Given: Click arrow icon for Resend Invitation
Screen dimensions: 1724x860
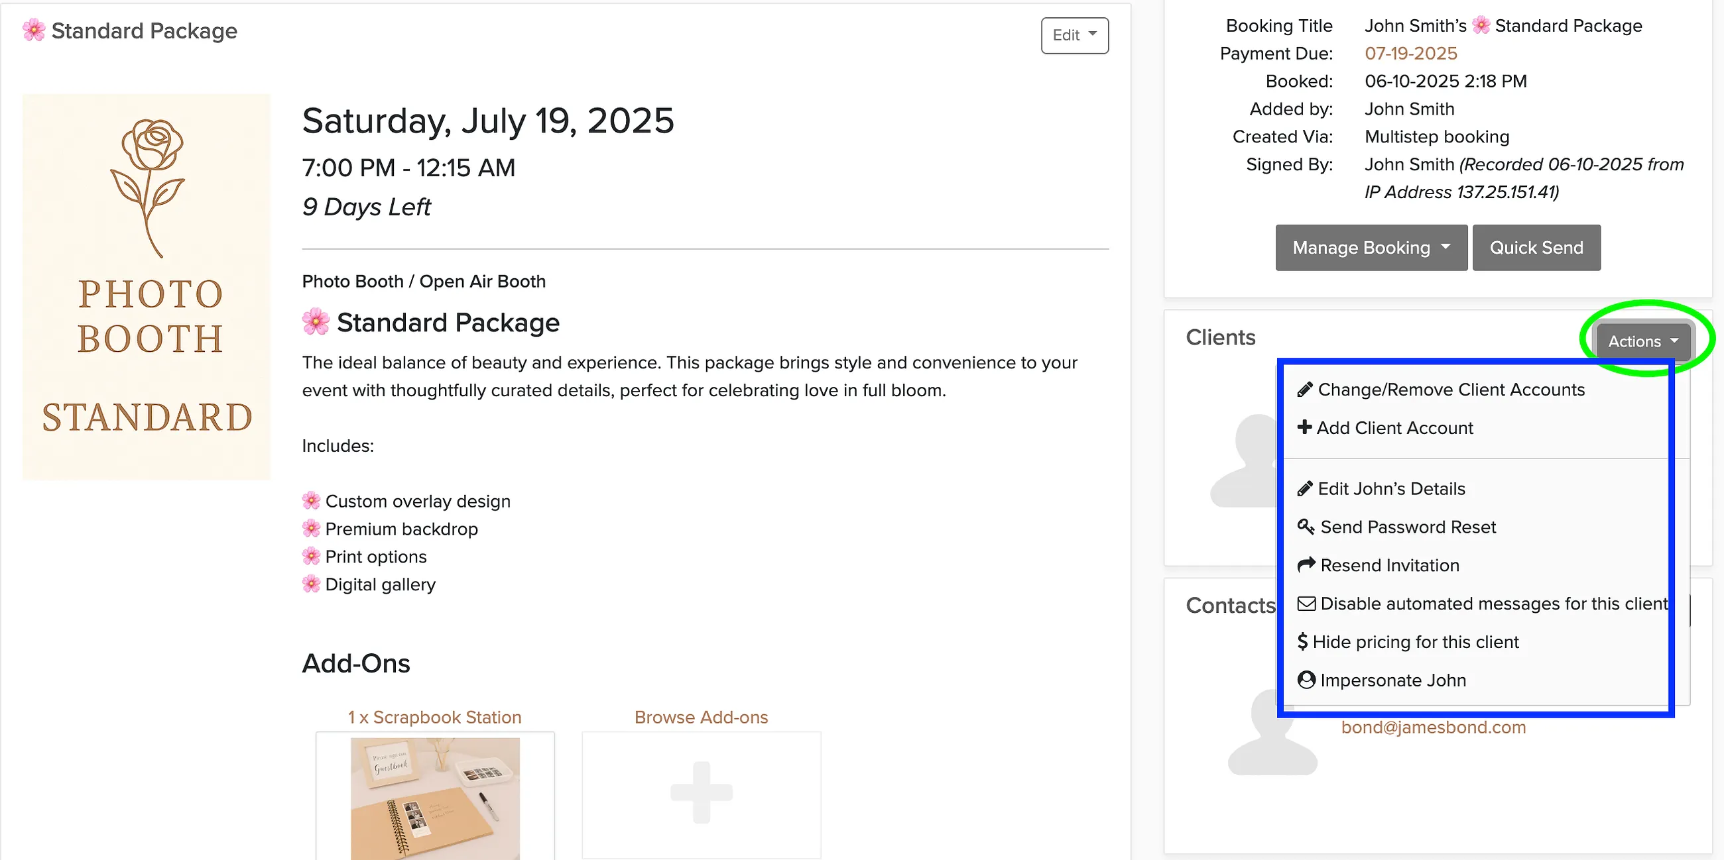Looking at the screenshot, I should coord(1306,565).
